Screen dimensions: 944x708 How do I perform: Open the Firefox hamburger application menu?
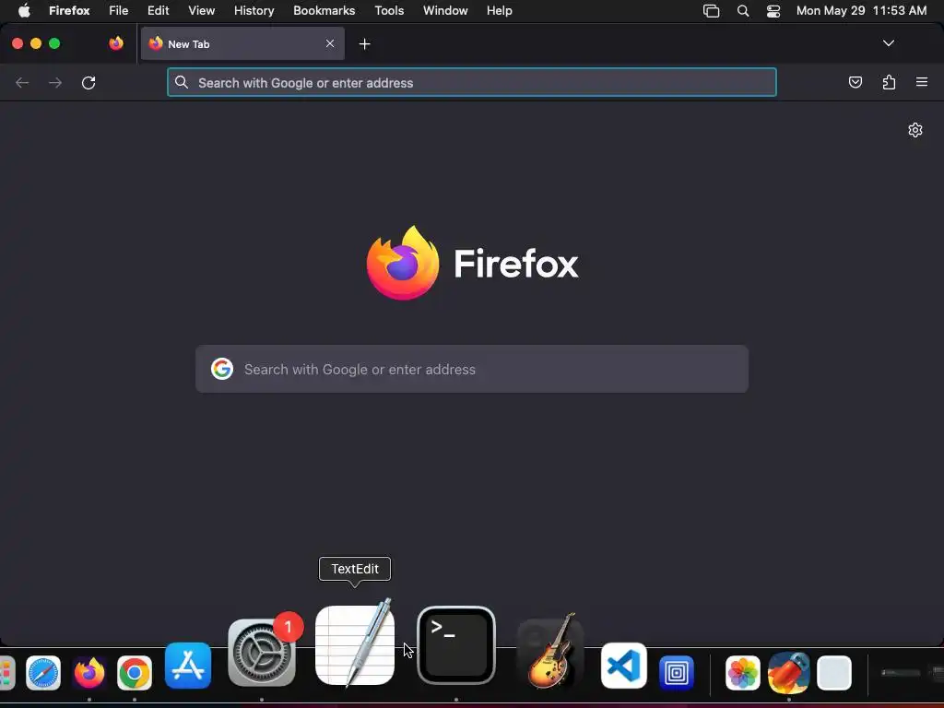tap(922, 82)
